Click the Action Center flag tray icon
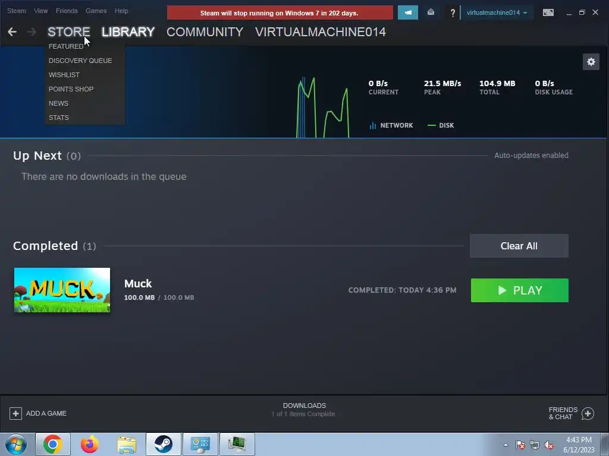This screenshot has width=609, height=456. [520, 445]
